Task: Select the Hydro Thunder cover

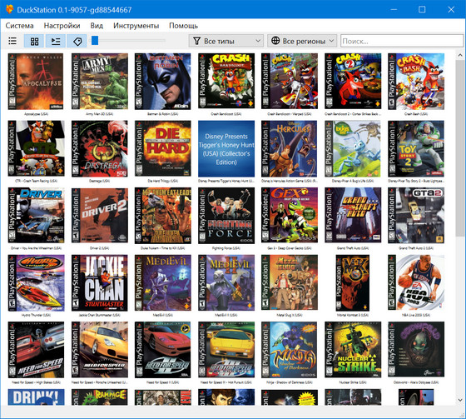Action: (x=37, y=282)
